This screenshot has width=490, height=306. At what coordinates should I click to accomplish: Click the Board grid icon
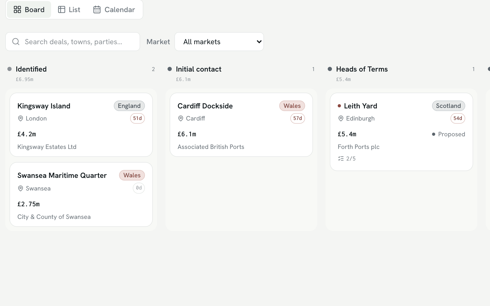17,9
